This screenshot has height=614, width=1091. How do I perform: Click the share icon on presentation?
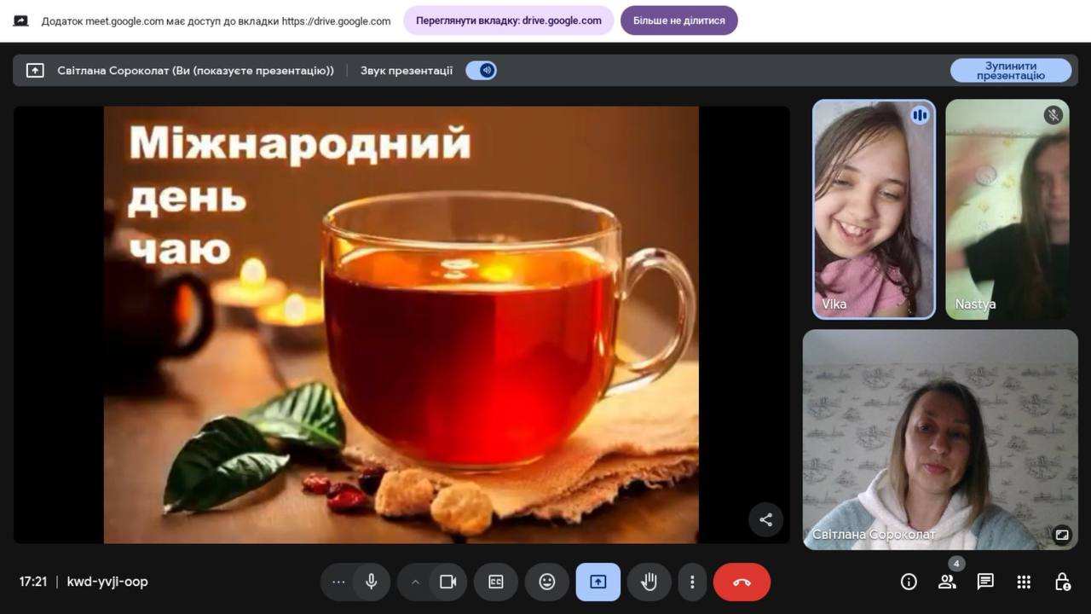[x=765, y=519]
